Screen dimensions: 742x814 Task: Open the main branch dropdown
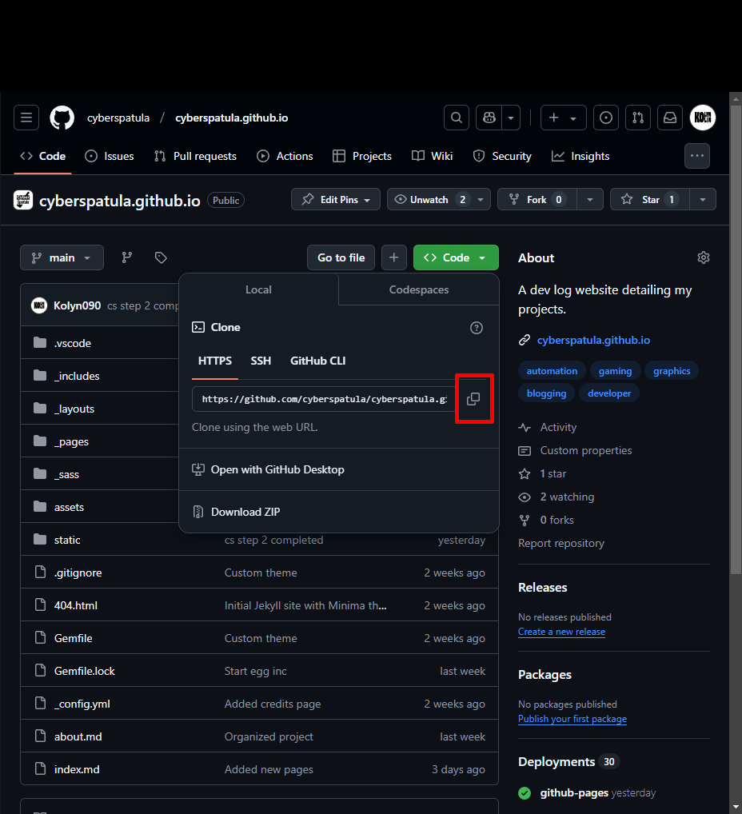pyautogui.click(x=62, y=257)
